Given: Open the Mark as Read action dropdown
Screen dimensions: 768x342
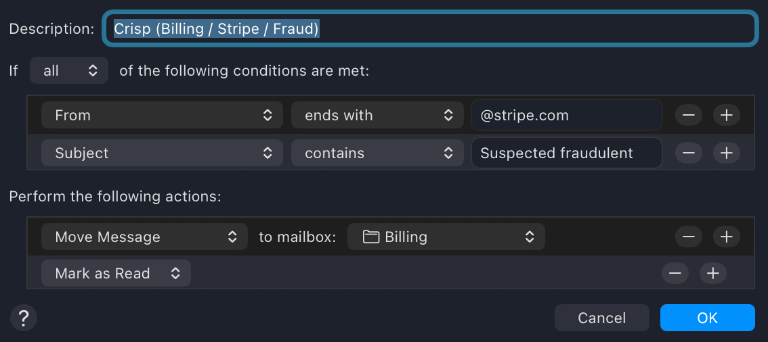Looking at the screenshot, I should [x=116, y=274].
